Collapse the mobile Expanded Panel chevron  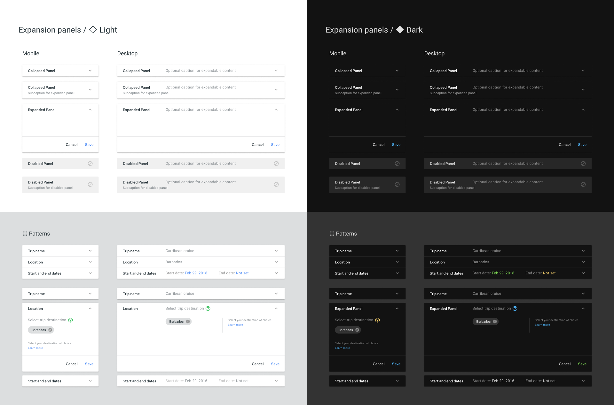pyautogui.click(x=91, y=110)
